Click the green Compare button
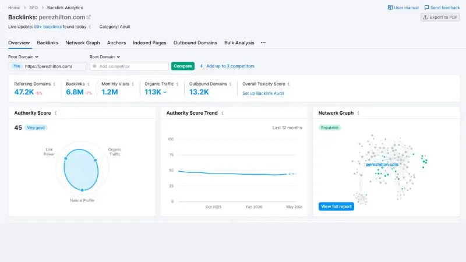The width and height of the screenshot is (466, 262). [183, 66]
